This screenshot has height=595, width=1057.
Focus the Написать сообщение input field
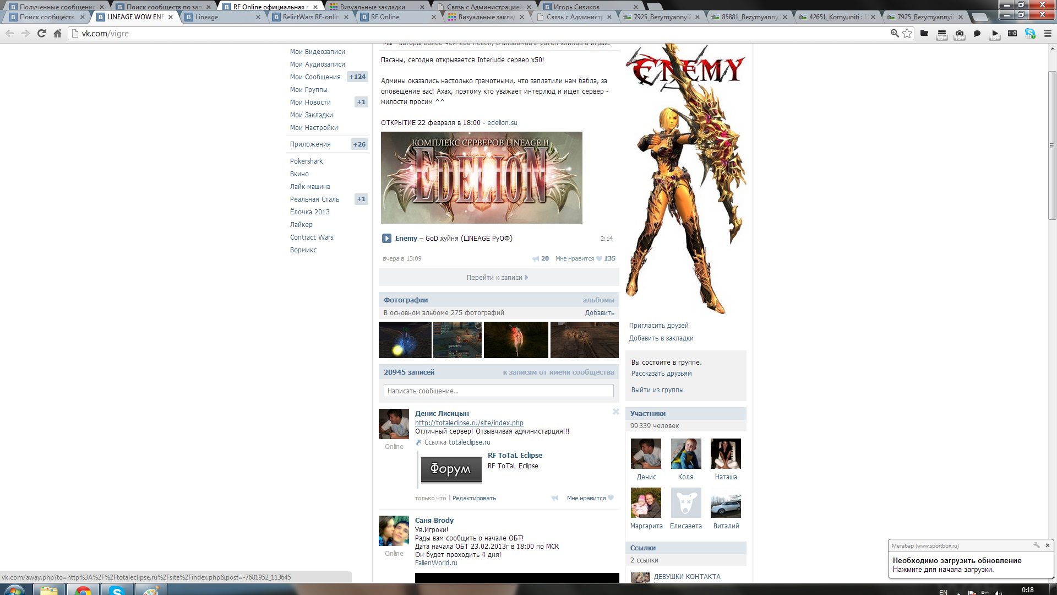pyautogui.click(x=498, y=391)
